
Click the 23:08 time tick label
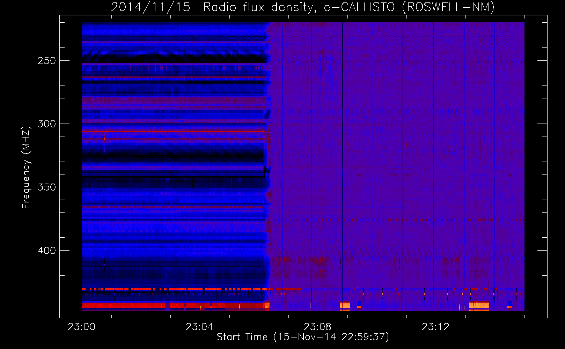coord(317,327)
